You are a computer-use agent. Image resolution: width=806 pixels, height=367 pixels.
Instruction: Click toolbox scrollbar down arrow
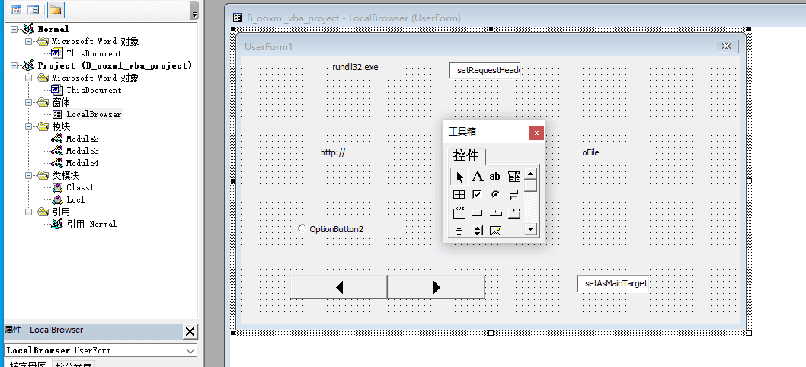tap(530, 229)
